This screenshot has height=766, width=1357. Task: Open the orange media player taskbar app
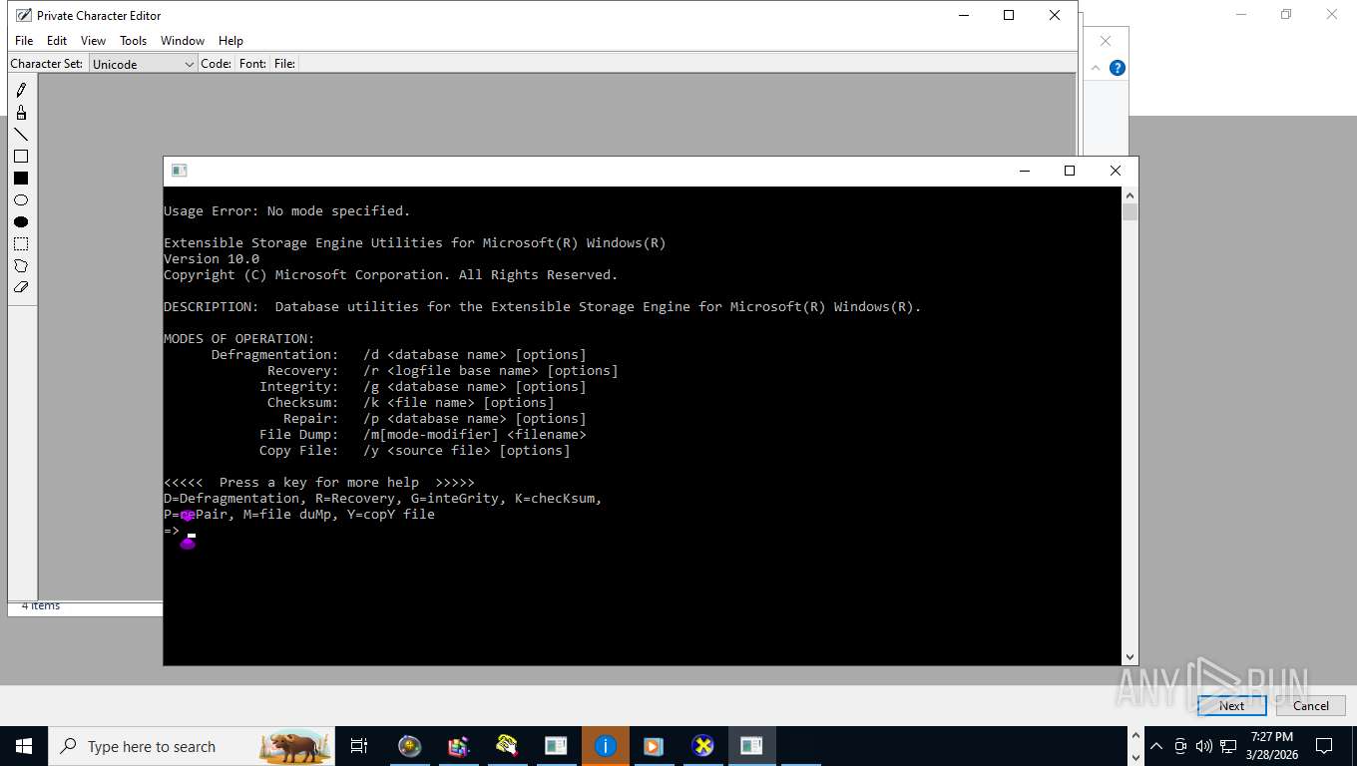[x=654, y=746]
